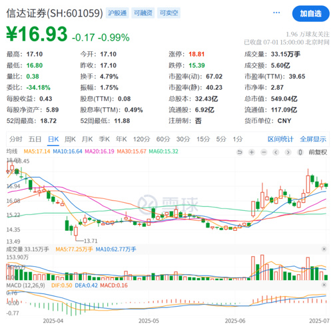Click the 均线 indicator label
This screenshot has height=328, width=333.
pos(12,152)
